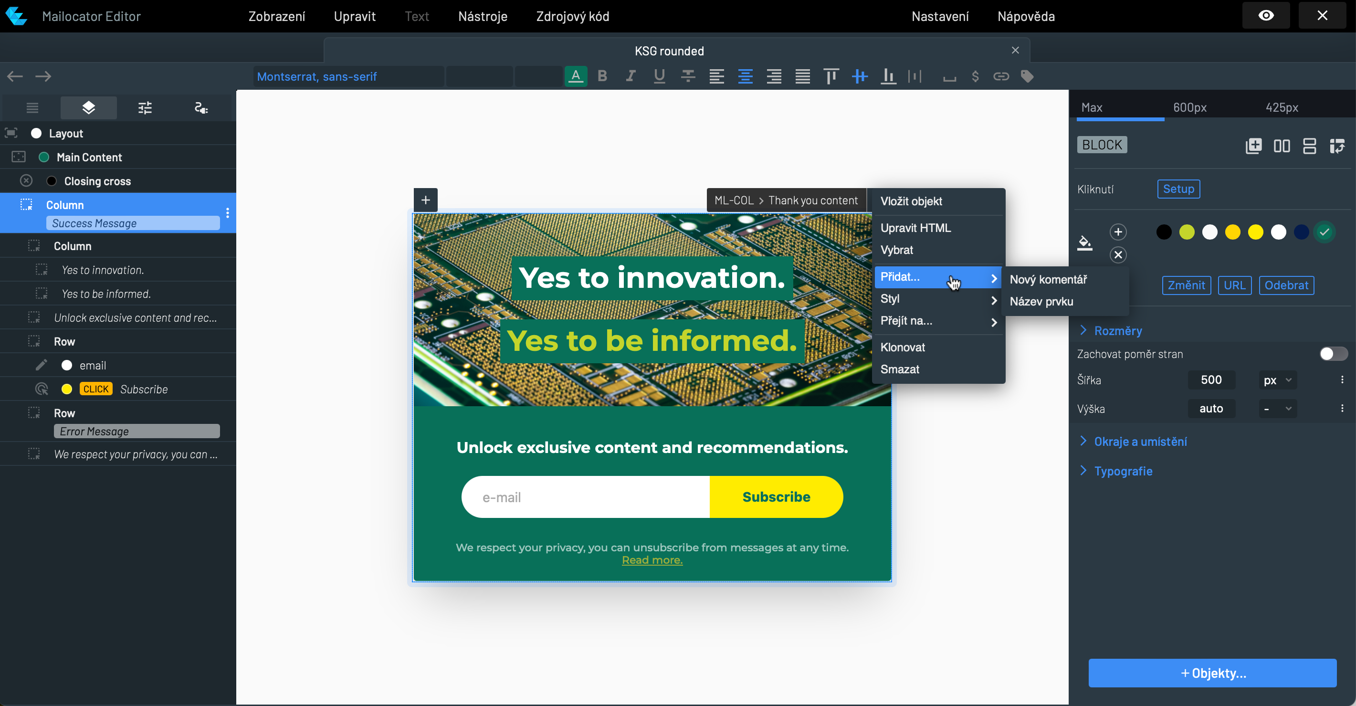Select the insert link icon in toolbar
The image size is (1356, 706).
[1001, 76]
